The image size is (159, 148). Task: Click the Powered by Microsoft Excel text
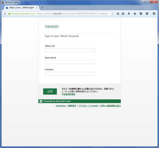click(57, 101)
